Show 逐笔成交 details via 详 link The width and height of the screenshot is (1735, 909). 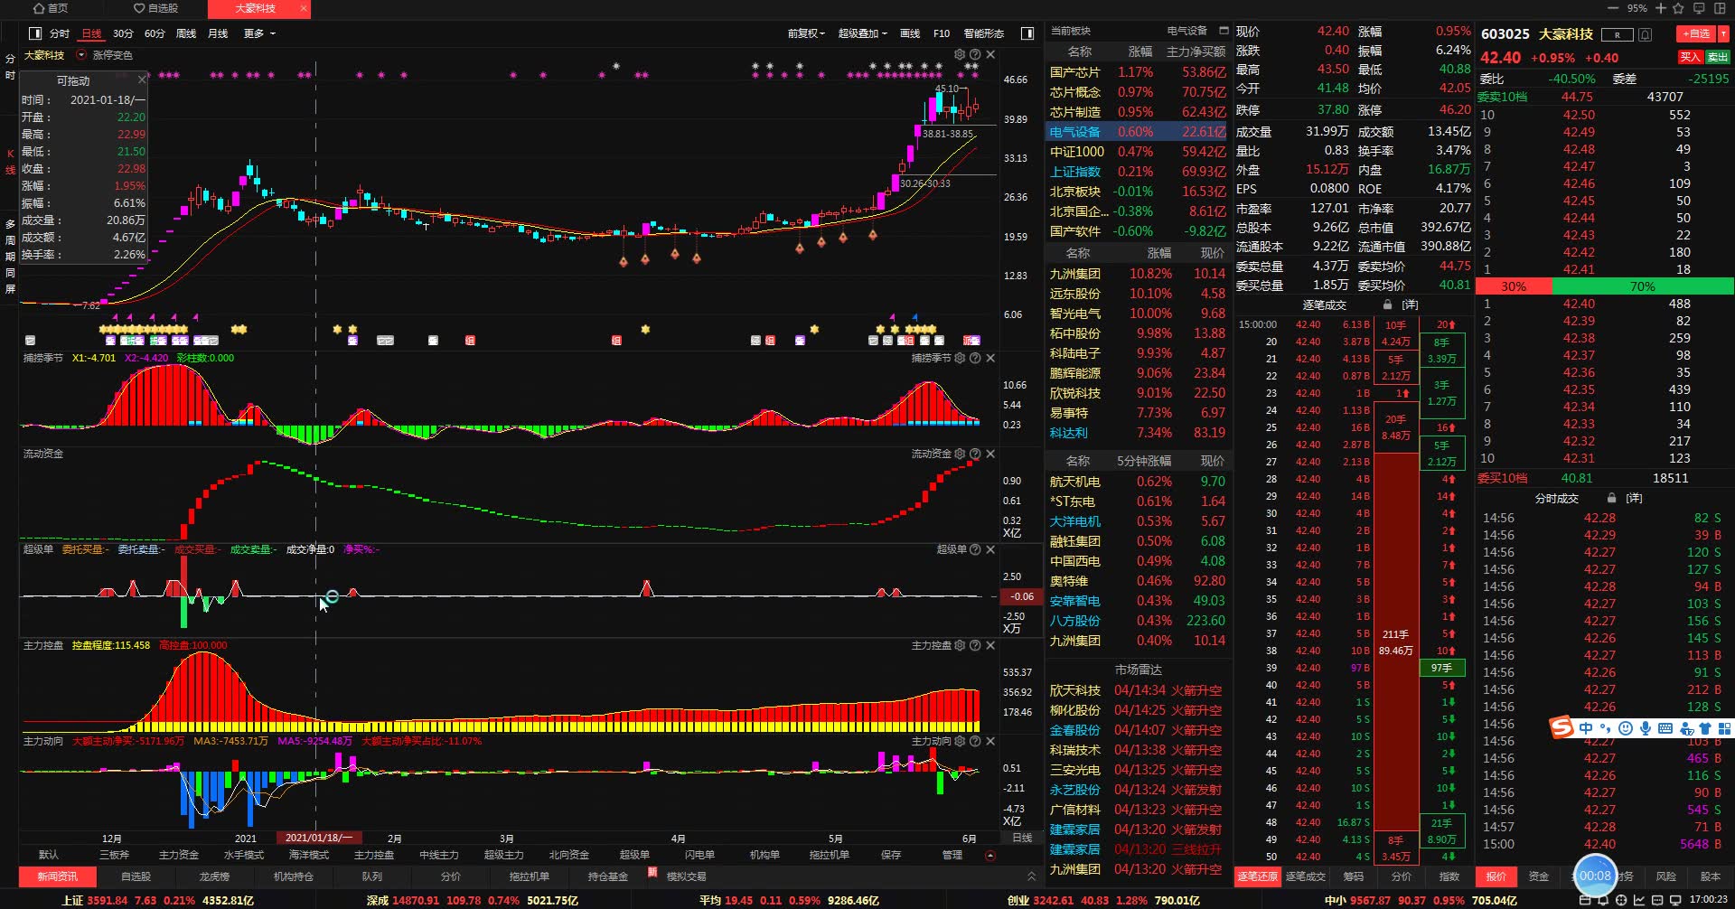1410,305
